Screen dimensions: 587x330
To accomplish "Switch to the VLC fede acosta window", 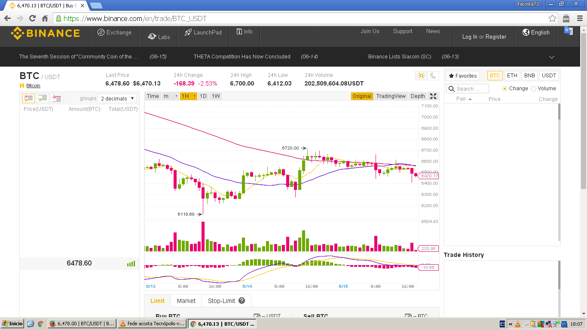I will point(152,324).
